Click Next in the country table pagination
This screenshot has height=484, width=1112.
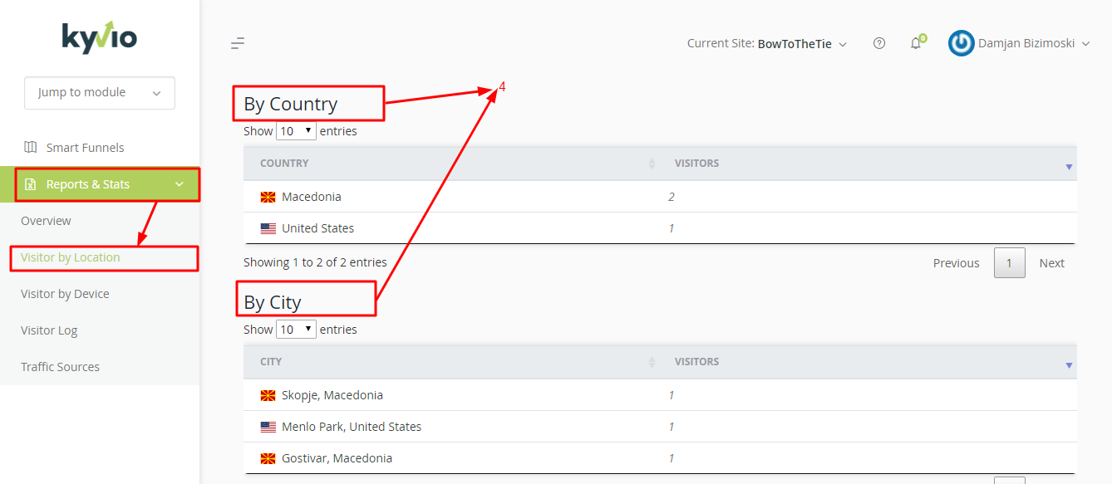coord(1051,263)
